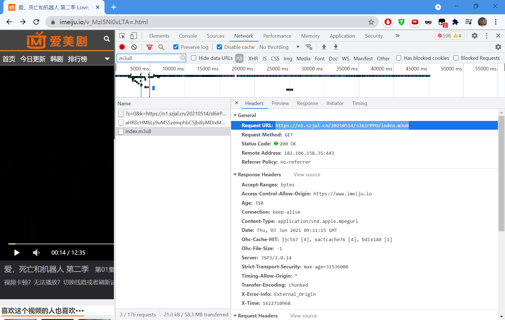
Task: Open Network panel settings gear
Action: [x=498, y=47]
